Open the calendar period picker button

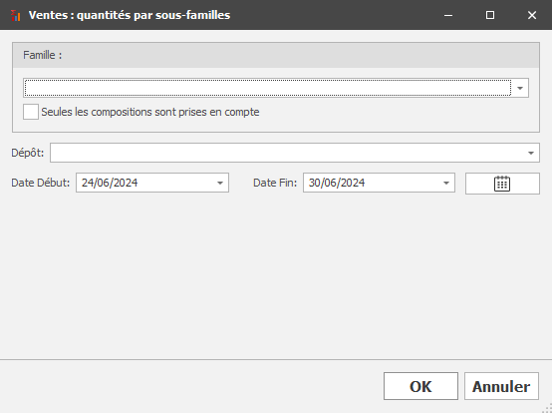tap(502, 184)
